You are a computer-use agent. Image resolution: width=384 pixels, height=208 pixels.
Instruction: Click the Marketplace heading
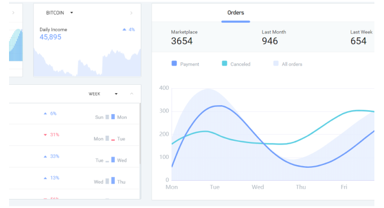tap(184, 32)
